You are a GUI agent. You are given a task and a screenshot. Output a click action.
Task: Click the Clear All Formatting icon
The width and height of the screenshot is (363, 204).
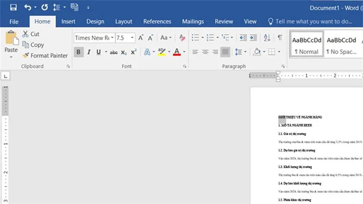click(x=182, y=38)
